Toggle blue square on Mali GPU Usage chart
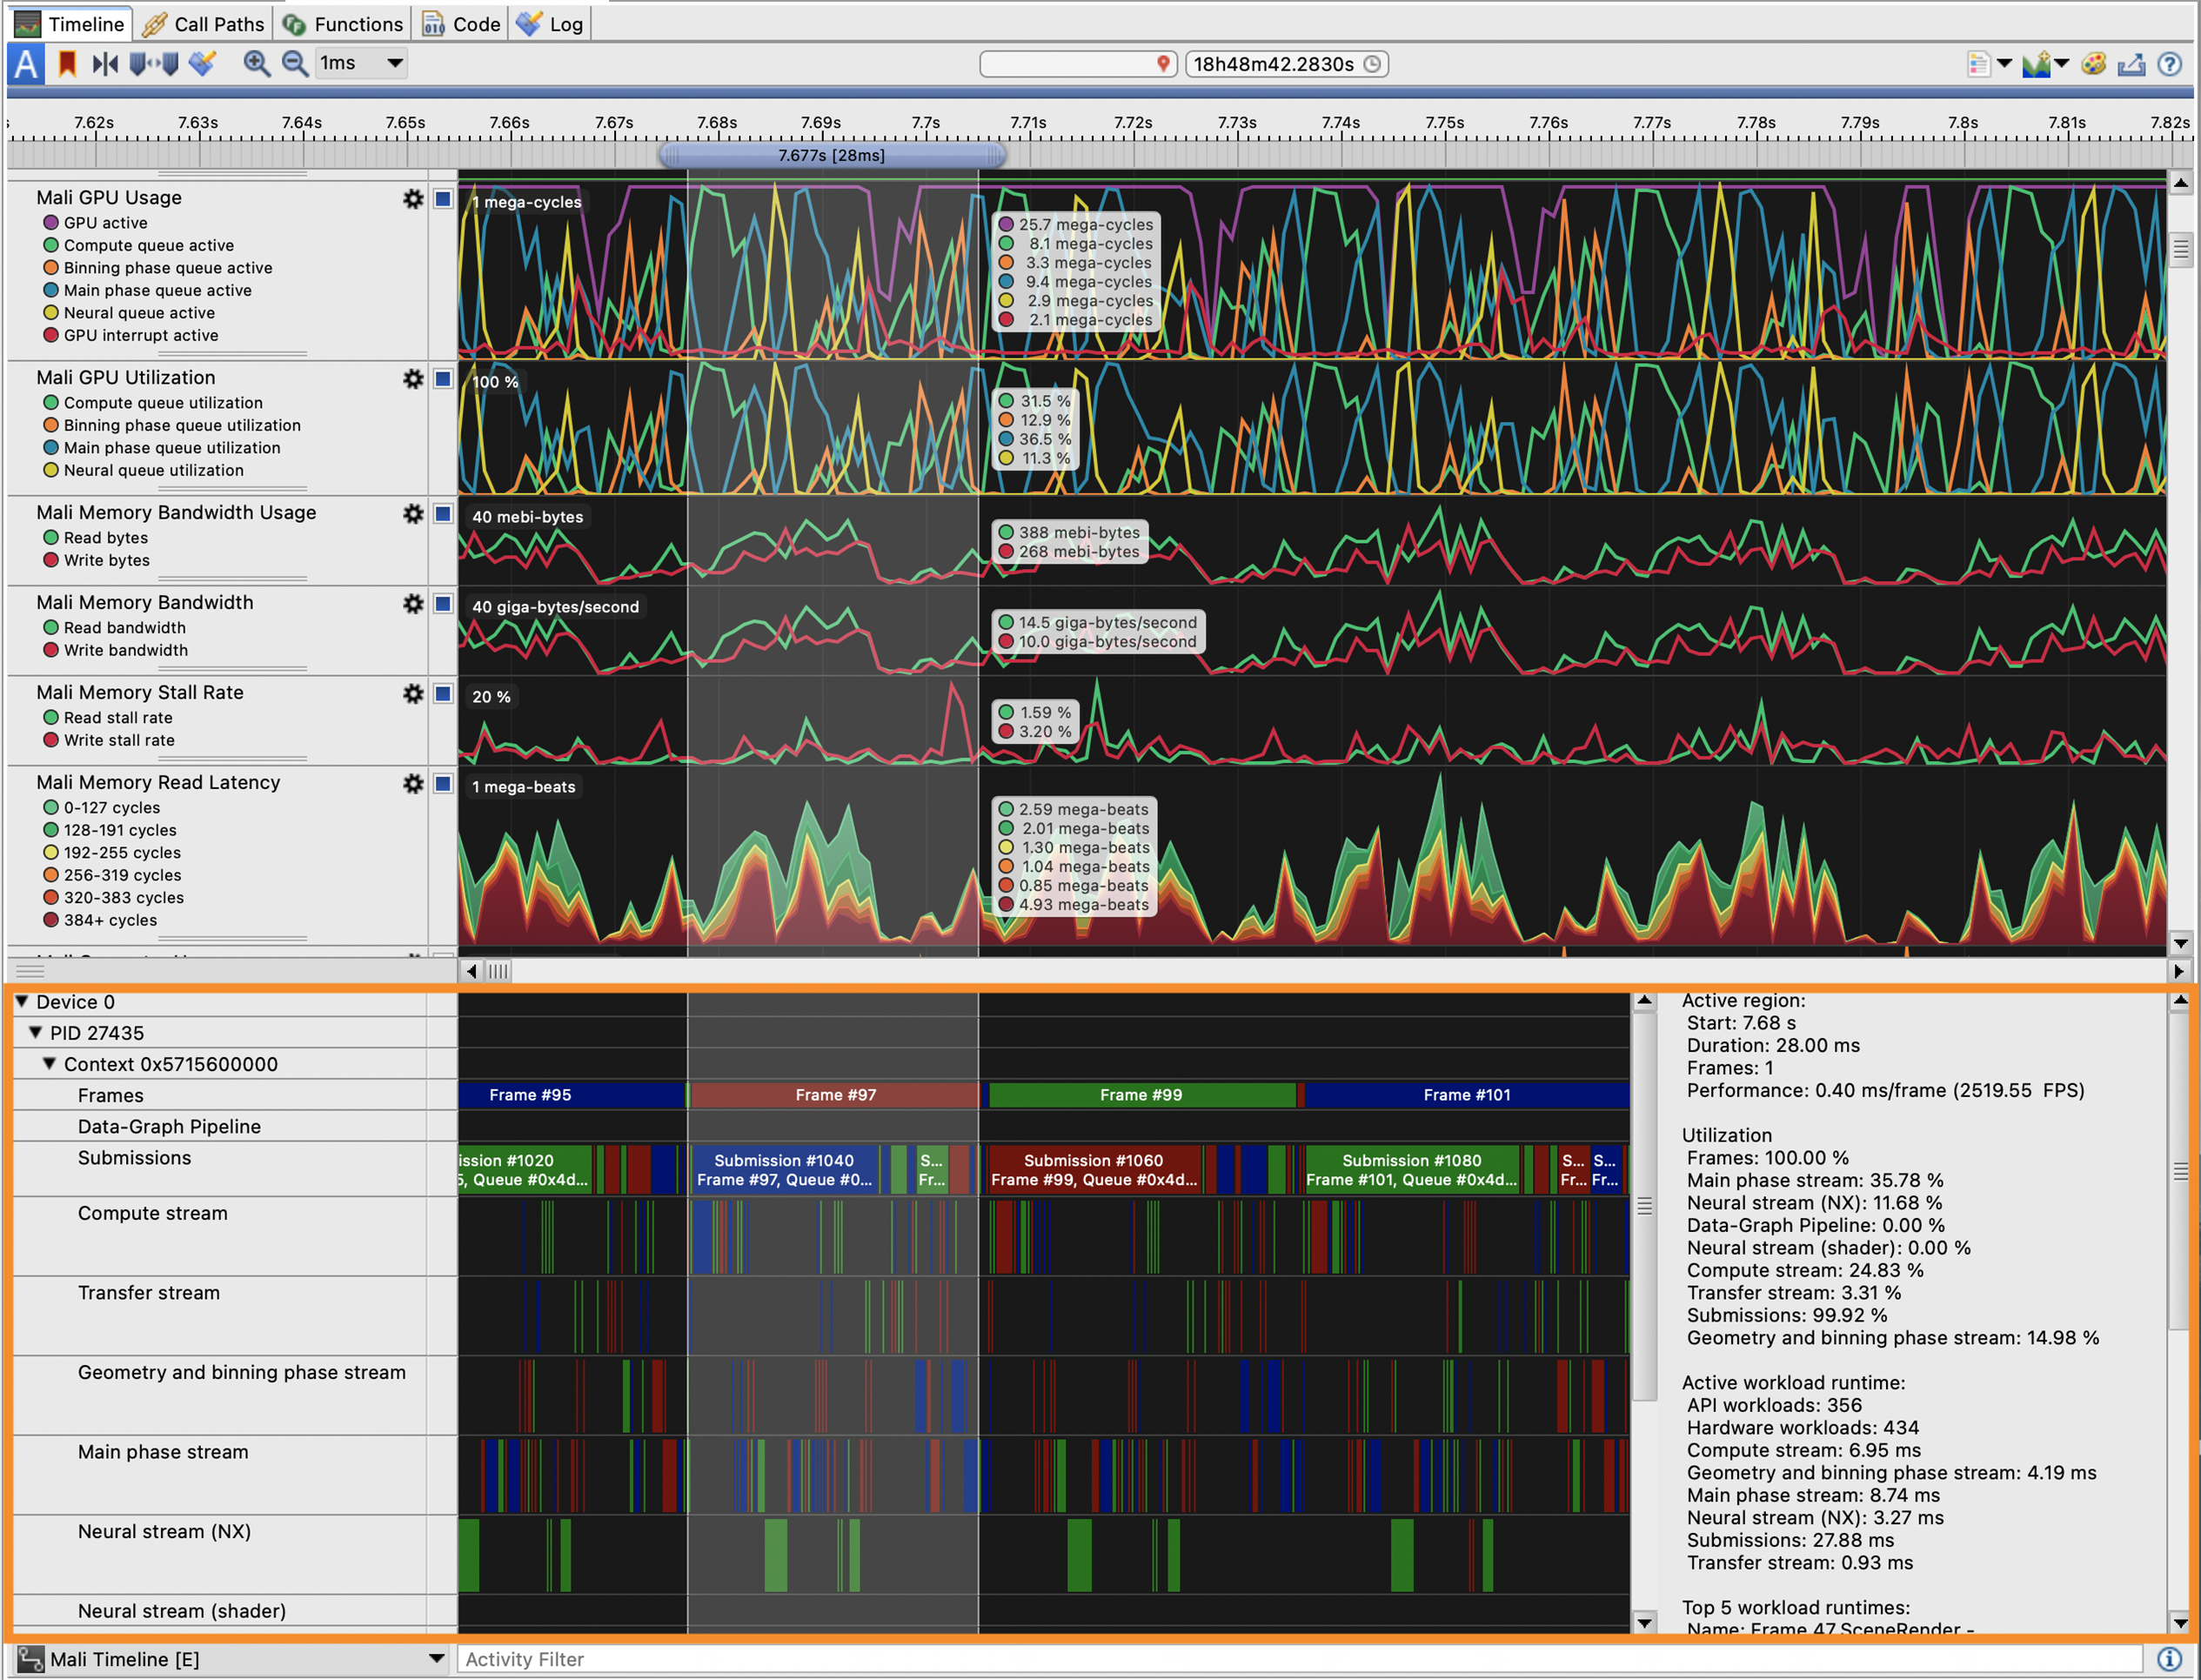 tap(443, 198)
